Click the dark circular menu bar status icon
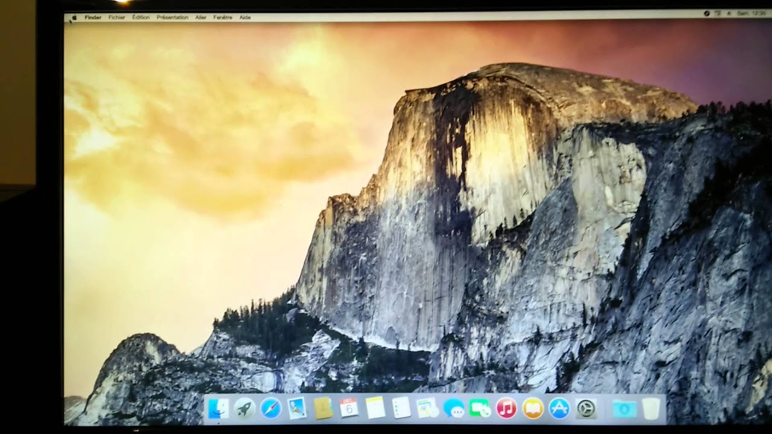Screen dimensions: 772x434 [x=707, y=13]
